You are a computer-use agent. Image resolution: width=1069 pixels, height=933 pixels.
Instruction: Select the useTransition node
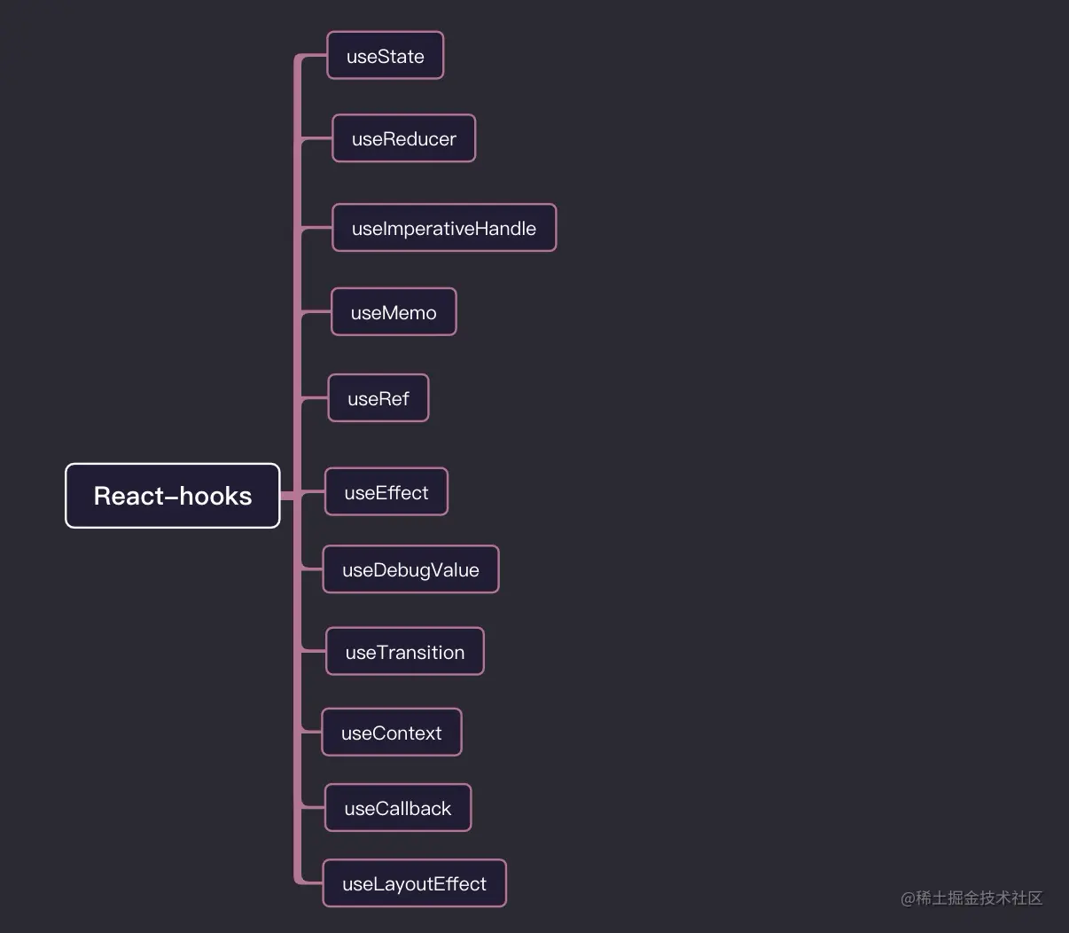point(405,652)
